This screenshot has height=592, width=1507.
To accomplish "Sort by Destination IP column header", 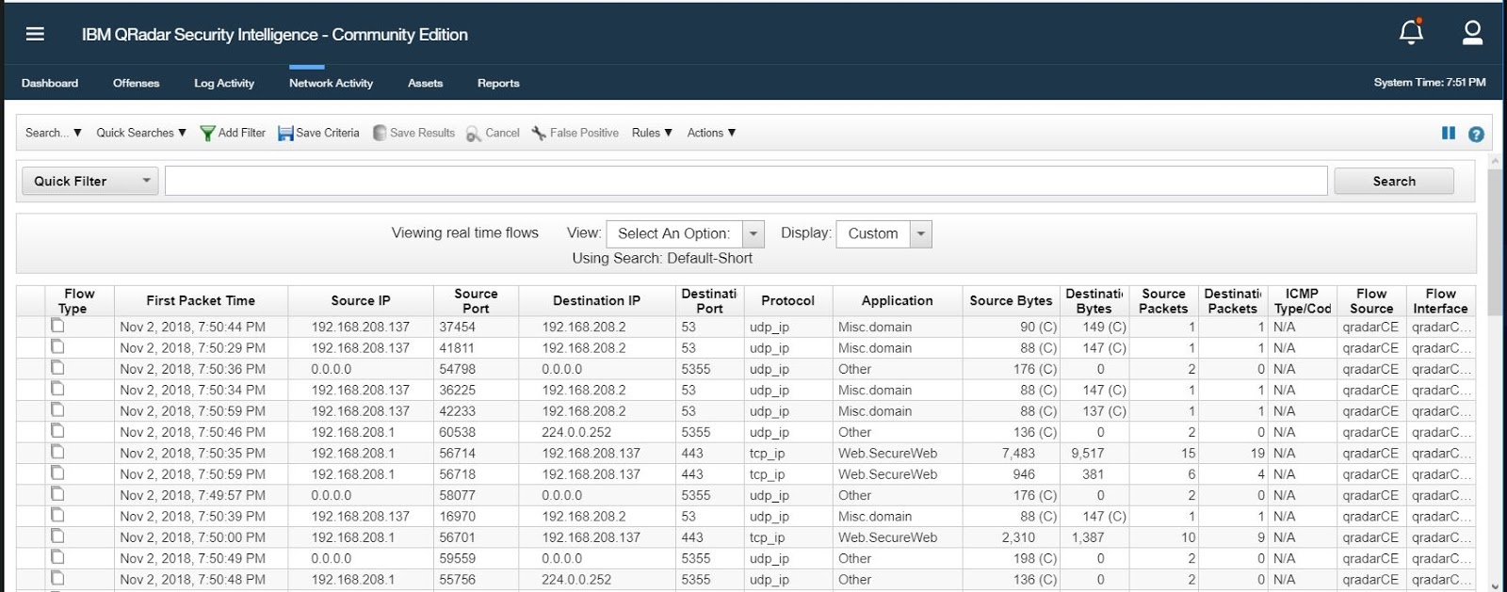I will [x=596, y=300].
